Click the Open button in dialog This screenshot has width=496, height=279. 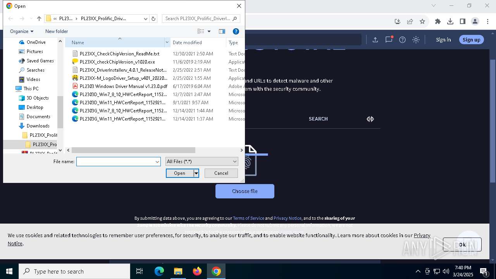click(180, 173)
